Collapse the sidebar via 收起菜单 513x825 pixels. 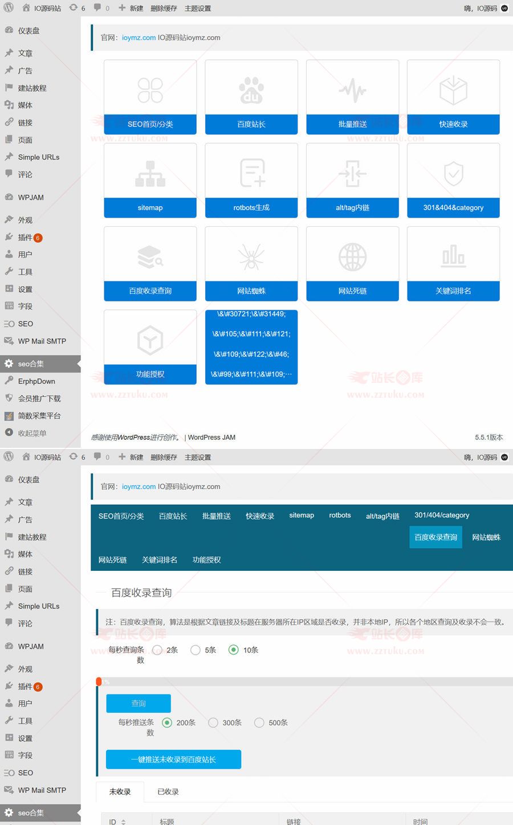pos(32,433)
